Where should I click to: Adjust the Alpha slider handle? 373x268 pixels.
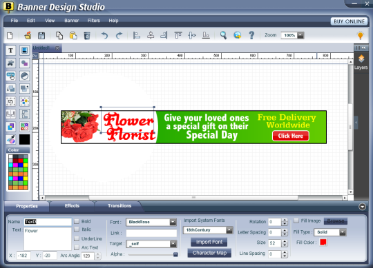coord(175,254)
